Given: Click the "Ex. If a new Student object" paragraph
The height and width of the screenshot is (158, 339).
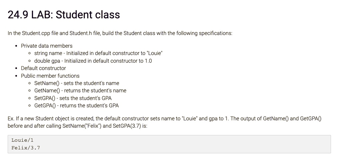Looking at the screenshot, I should pos(165,122).
